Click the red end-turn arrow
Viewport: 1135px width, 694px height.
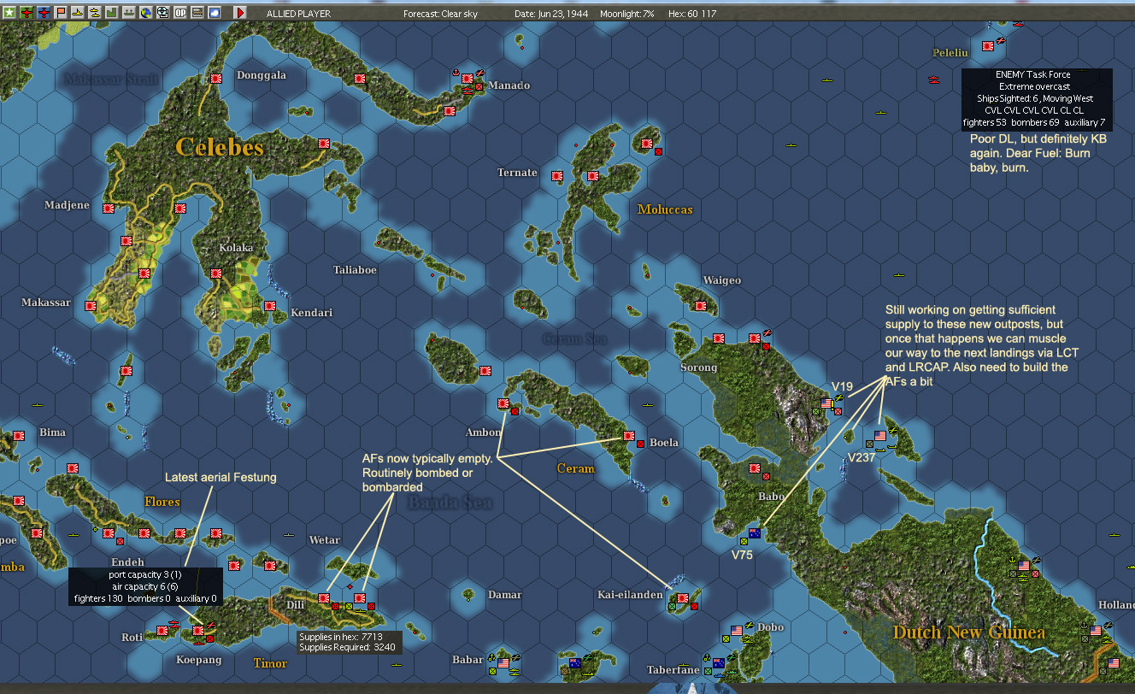pyautogui.click(x=240, y=13)
